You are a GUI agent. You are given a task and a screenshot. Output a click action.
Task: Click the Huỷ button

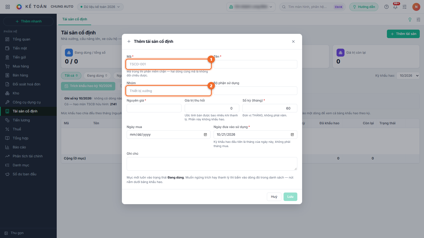pyautogui.click(x=274, y=197)
